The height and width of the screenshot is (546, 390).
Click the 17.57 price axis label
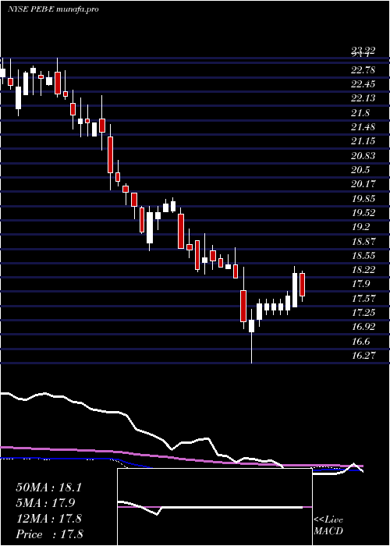[x=363, y=299]
